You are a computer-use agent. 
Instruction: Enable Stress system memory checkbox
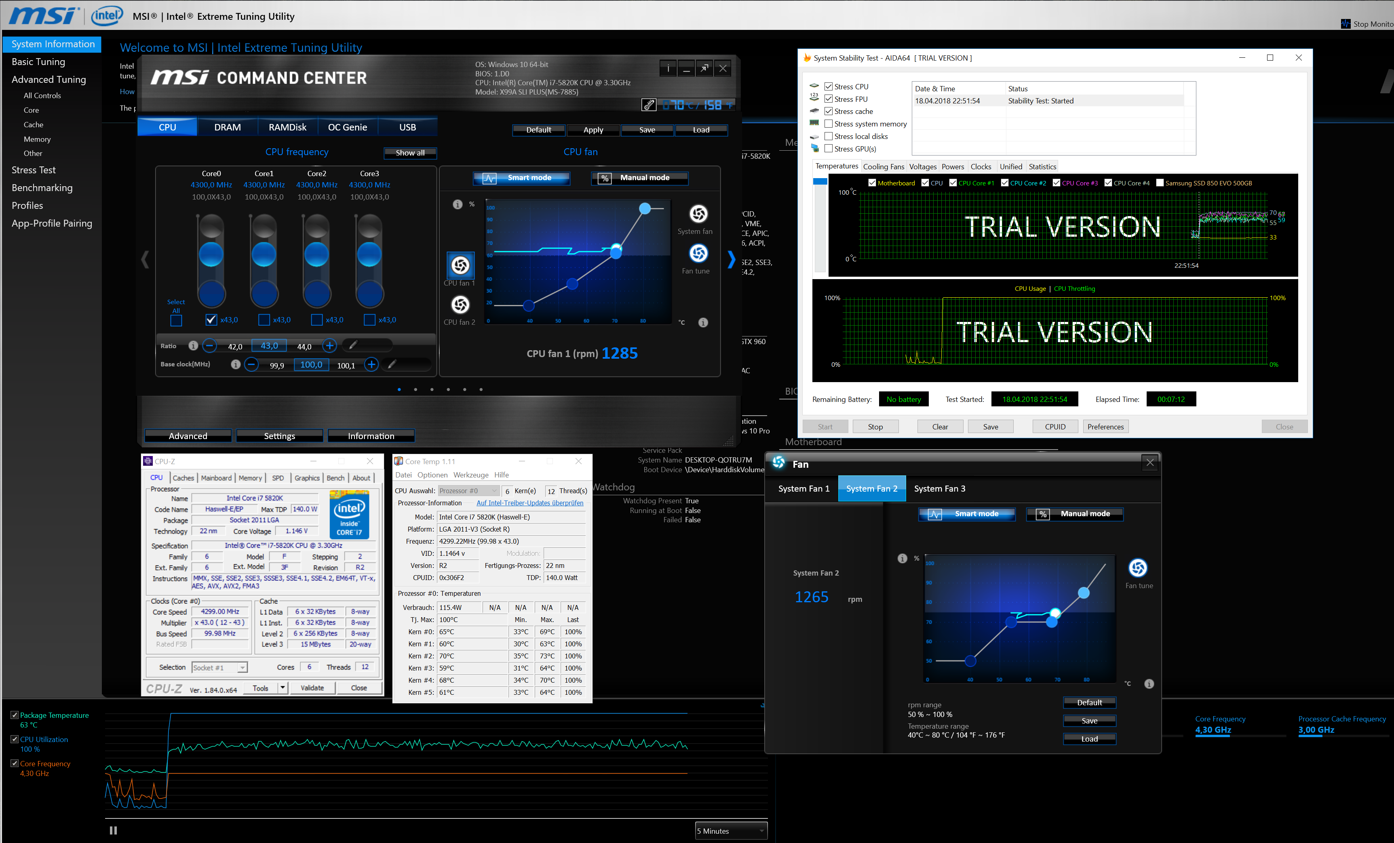tap(828, 124)
